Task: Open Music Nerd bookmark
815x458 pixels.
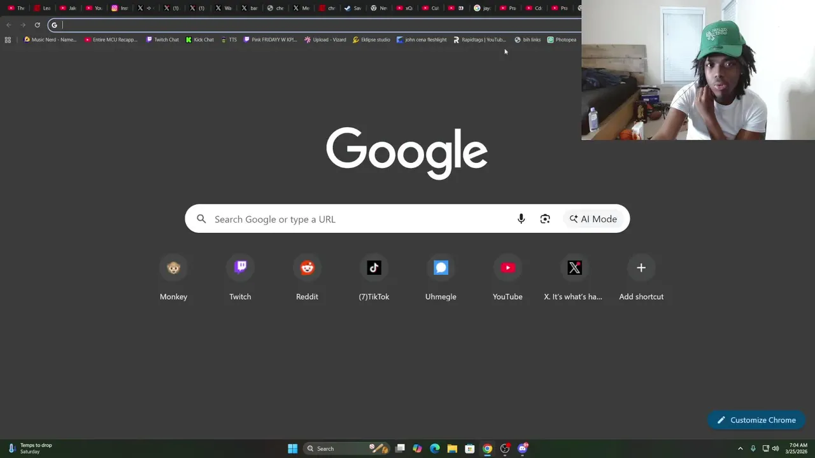Action: coord(50,39)
